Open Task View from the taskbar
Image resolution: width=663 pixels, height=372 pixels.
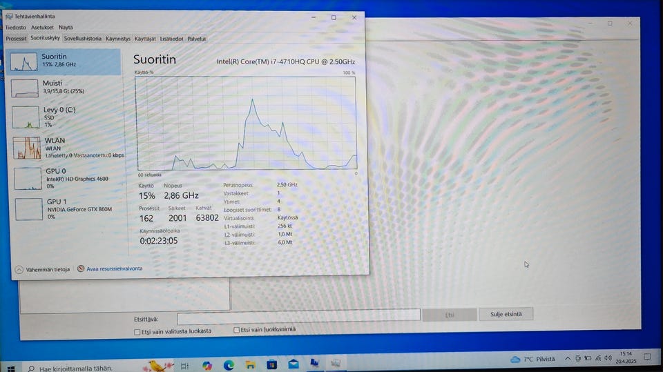pos(185,366)
